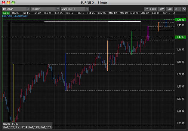Click the 1,3900 price axis label
This screenshot has height=131, width=188.
pyautogui.click(x=180, y=62)
